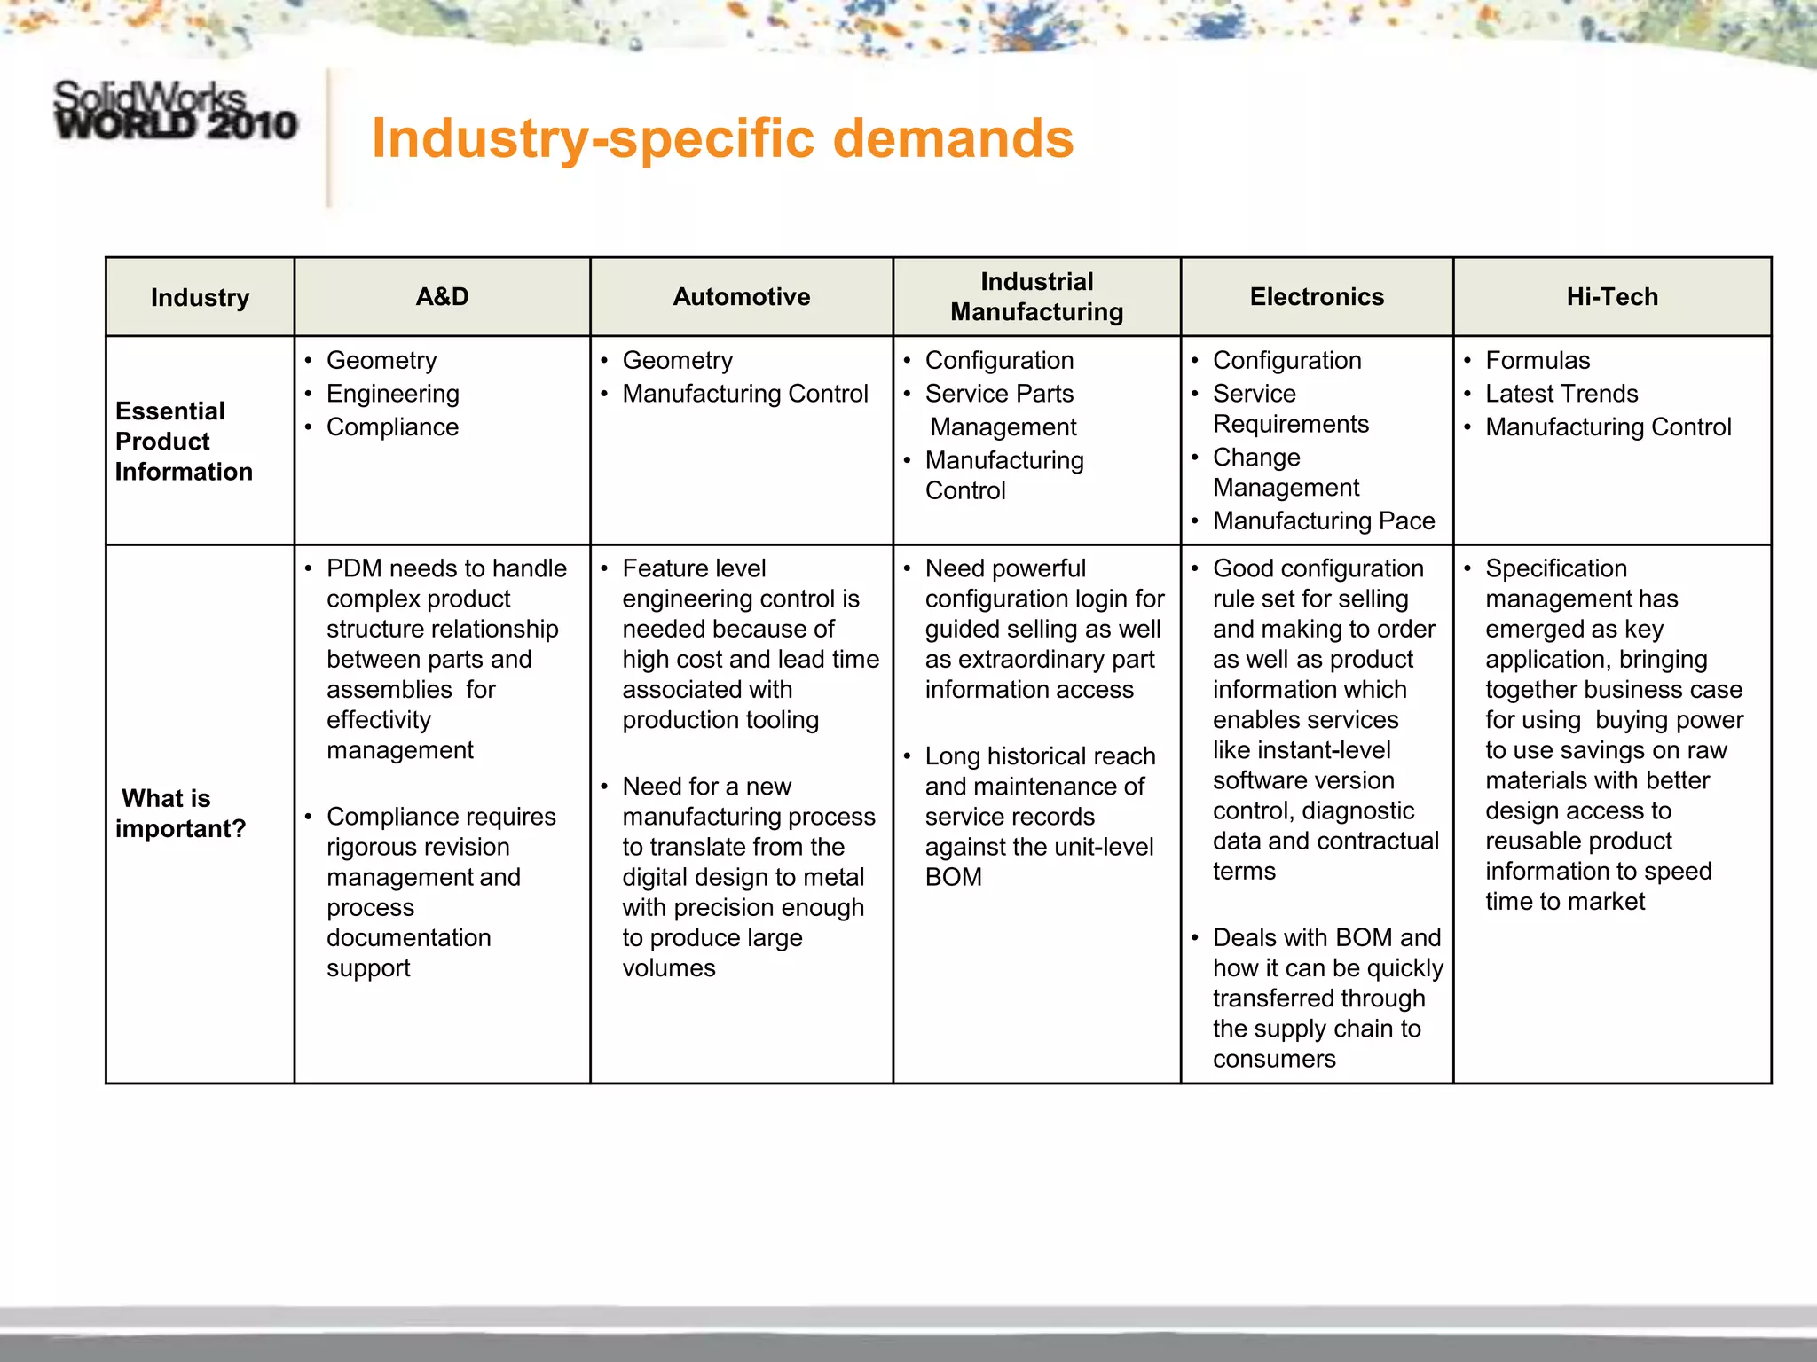Click the 'Industry' header cell
Screen dimensions: 1817x1362
pos(200,297)
